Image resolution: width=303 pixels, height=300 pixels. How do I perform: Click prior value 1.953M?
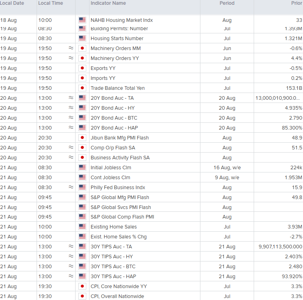click(293, 177)
